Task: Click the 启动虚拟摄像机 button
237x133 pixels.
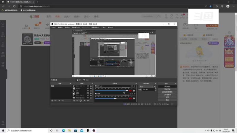Action: [167, 92]
